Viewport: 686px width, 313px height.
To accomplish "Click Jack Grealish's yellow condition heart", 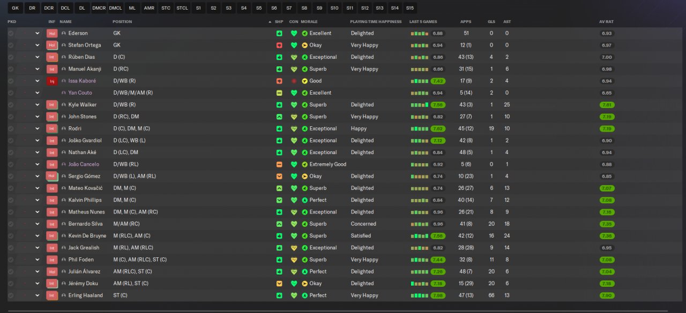I will (294, 248).
